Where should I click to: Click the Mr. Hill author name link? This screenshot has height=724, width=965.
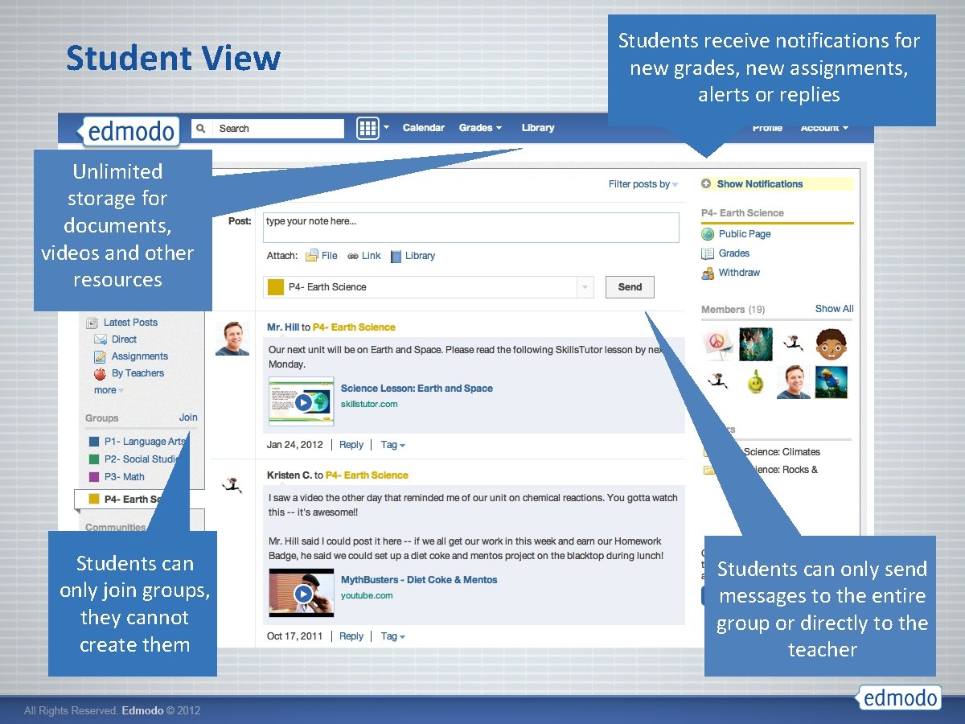coord(283,327)
